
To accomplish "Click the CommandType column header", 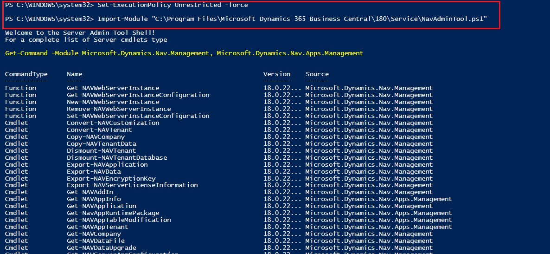I will [x=26, y=74].
